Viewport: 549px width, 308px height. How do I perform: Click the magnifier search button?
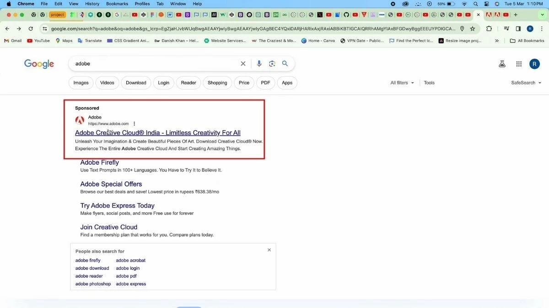285,64
